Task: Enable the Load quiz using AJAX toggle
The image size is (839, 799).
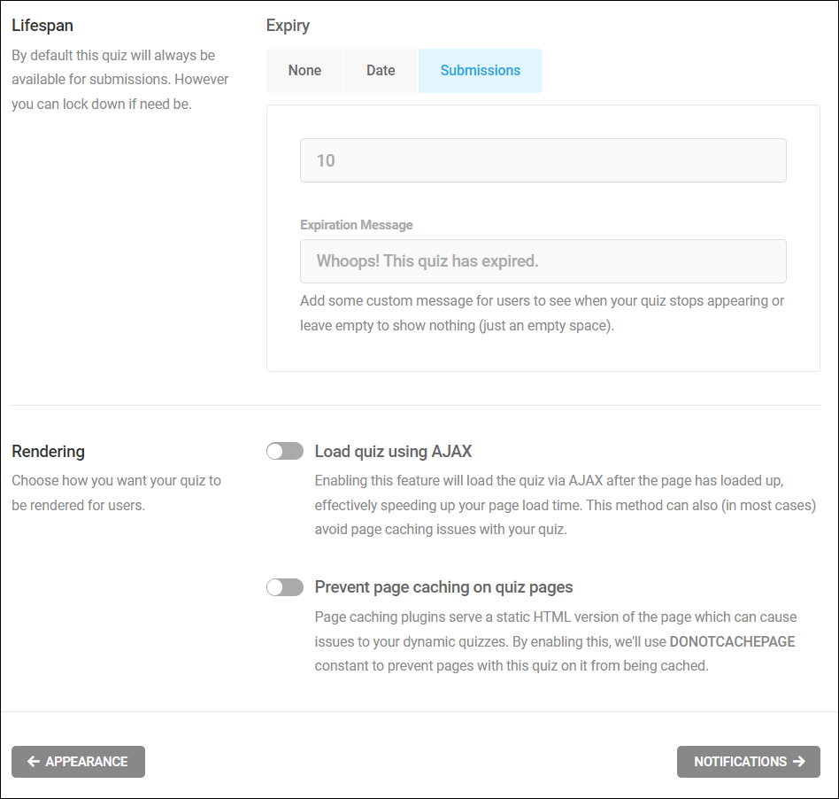Action: (285, 452)
